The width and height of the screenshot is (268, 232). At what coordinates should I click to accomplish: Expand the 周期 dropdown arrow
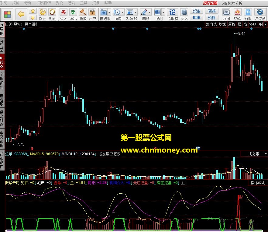122,12
